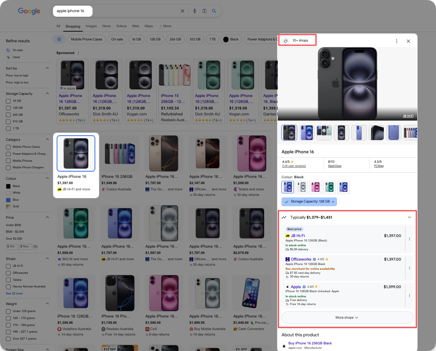Clear the search box with X icon
The image size is (436, 351).
[182, 11]
